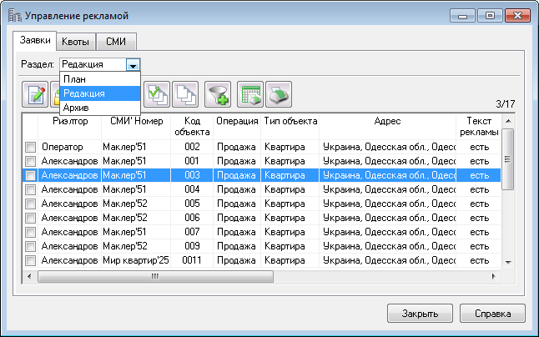Tick checkbox for Мир квартир'25 row
539x337 pixels.
30,260
